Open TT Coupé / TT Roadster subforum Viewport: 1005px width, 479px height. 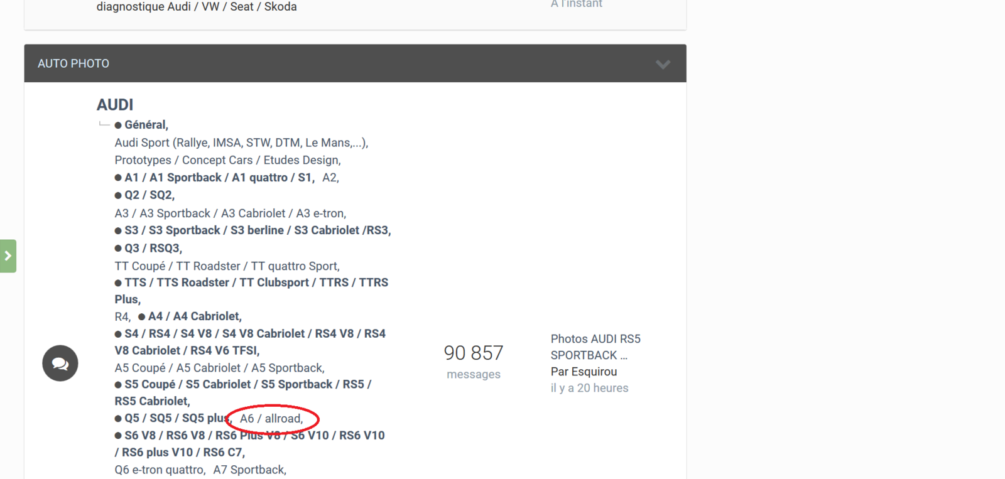(227, 266)
